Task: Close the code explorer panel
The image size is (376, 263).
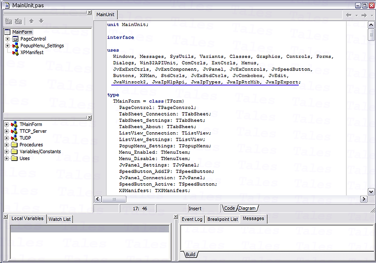Action: (x=89, y=117)
